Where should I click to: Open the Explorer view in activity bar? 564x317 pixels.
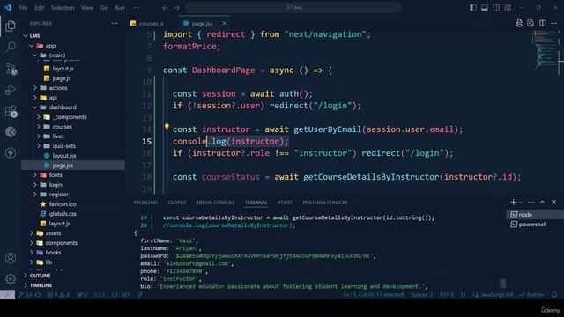[x=11, y=26]
